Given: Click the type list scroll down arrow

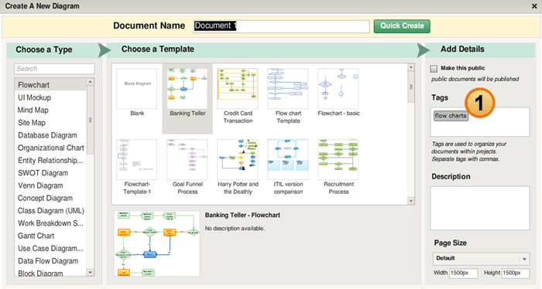Looking at the screenshot, I should (x=91, y=273).
